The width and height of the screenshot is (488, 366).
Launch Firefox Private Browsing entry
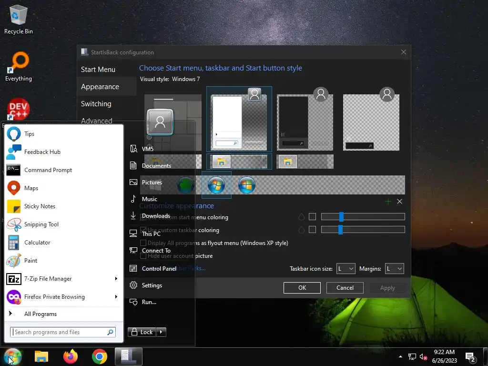point(63,296)
